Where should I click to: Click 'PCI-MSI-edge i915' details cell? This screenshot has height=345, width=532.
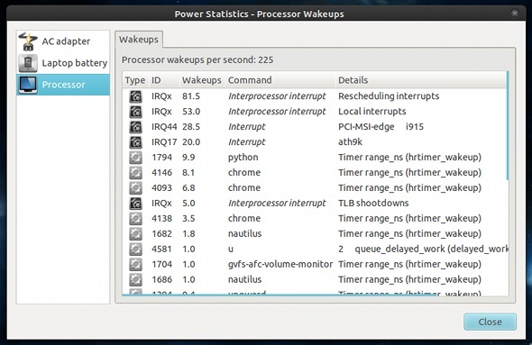point(381,127)
